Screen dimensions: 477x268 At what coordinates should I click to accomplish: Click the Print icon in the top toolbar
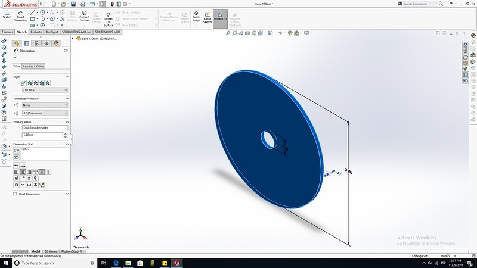coord(83,4)
